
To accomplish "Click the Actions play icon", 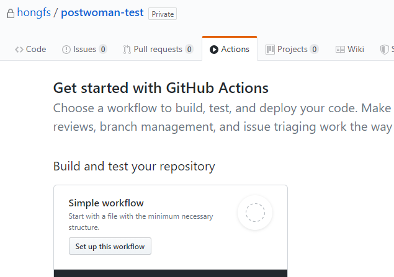I will pos(214,50).
